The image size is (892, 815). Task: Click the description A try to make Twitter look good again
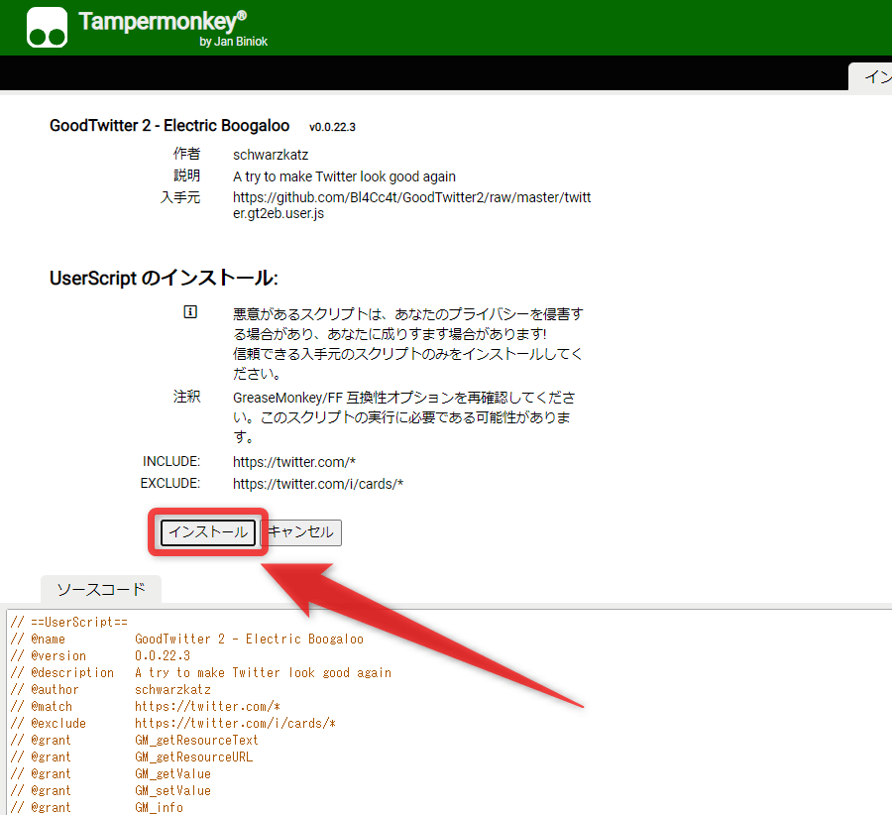point(344,176)
